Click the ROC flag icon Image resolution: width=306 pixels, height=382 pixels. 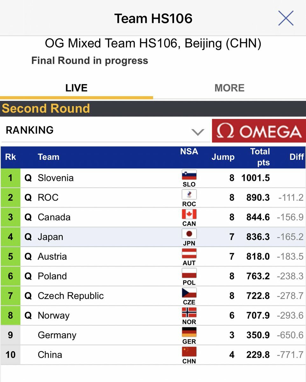(x=189, y=195)
